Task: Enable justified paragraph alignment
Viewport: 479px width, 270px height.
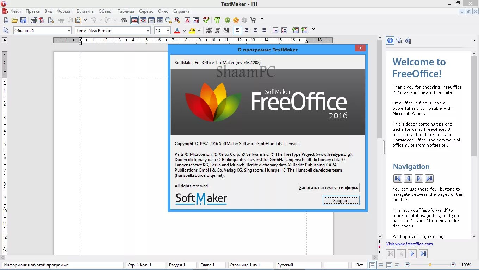Action: (264, 30)
